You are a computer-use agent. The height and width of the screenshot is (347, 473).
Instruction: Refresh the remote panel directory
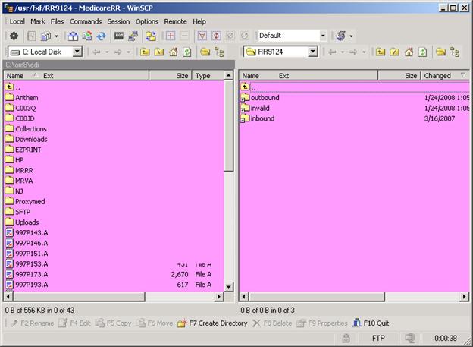coord(422,52)
